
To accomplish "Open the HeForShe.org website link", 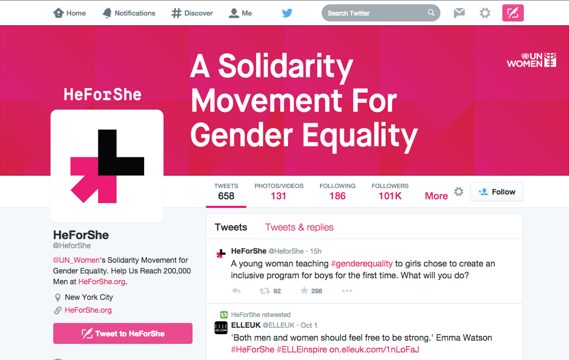I will pos(88,310).
